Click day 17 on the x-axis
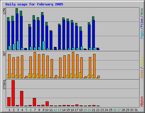 (76, 110)
